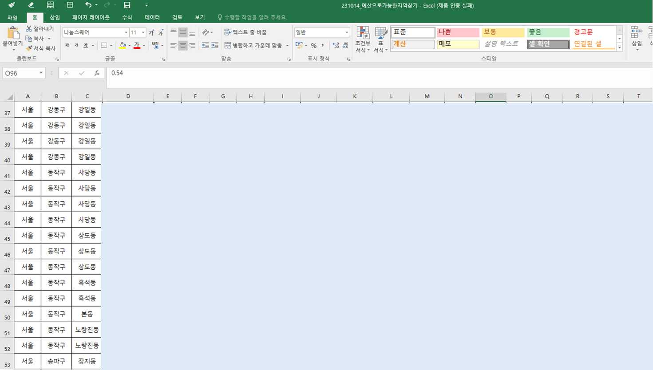Click the eraser icon in Quick Access toolbar
Viewport: 653px width, 370px height.
31,5
